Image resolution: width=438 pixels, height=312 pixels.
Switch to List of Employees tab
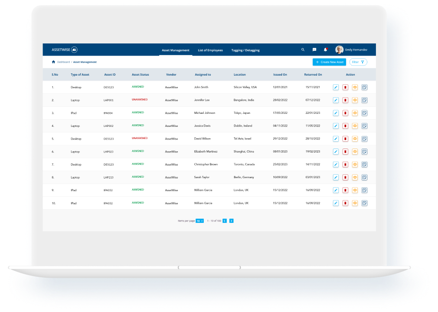coord(210,50)
